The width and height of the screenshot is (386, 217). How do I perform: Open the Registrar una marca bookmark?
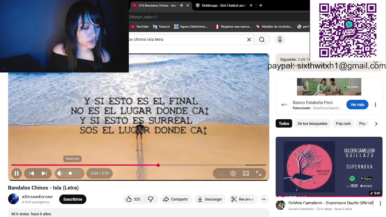click(x=233, y=27)
